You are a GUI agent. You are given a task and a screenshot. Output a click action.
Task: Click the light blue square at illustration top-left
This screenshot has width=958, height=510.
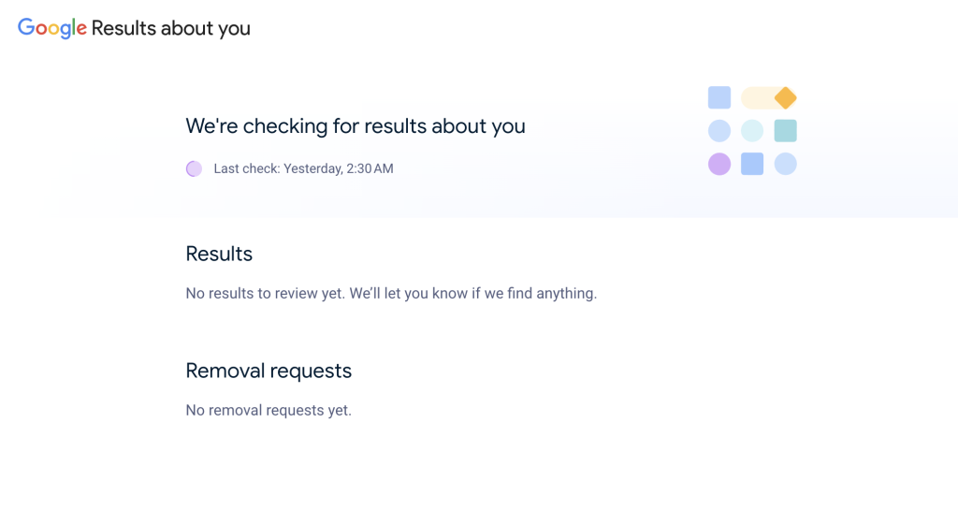coord(719,97)
